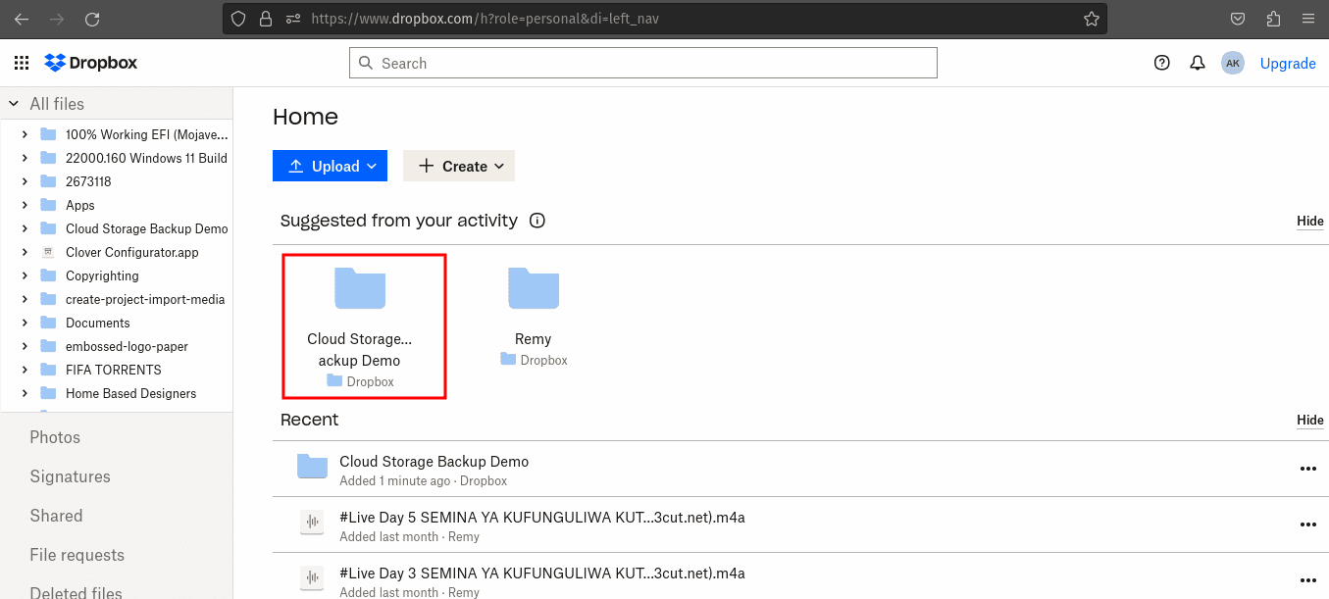The width and height of the screenshot is (1329, 599).
Task: Expand the FIFA TORRENTS folder
Action: (25, 370)
